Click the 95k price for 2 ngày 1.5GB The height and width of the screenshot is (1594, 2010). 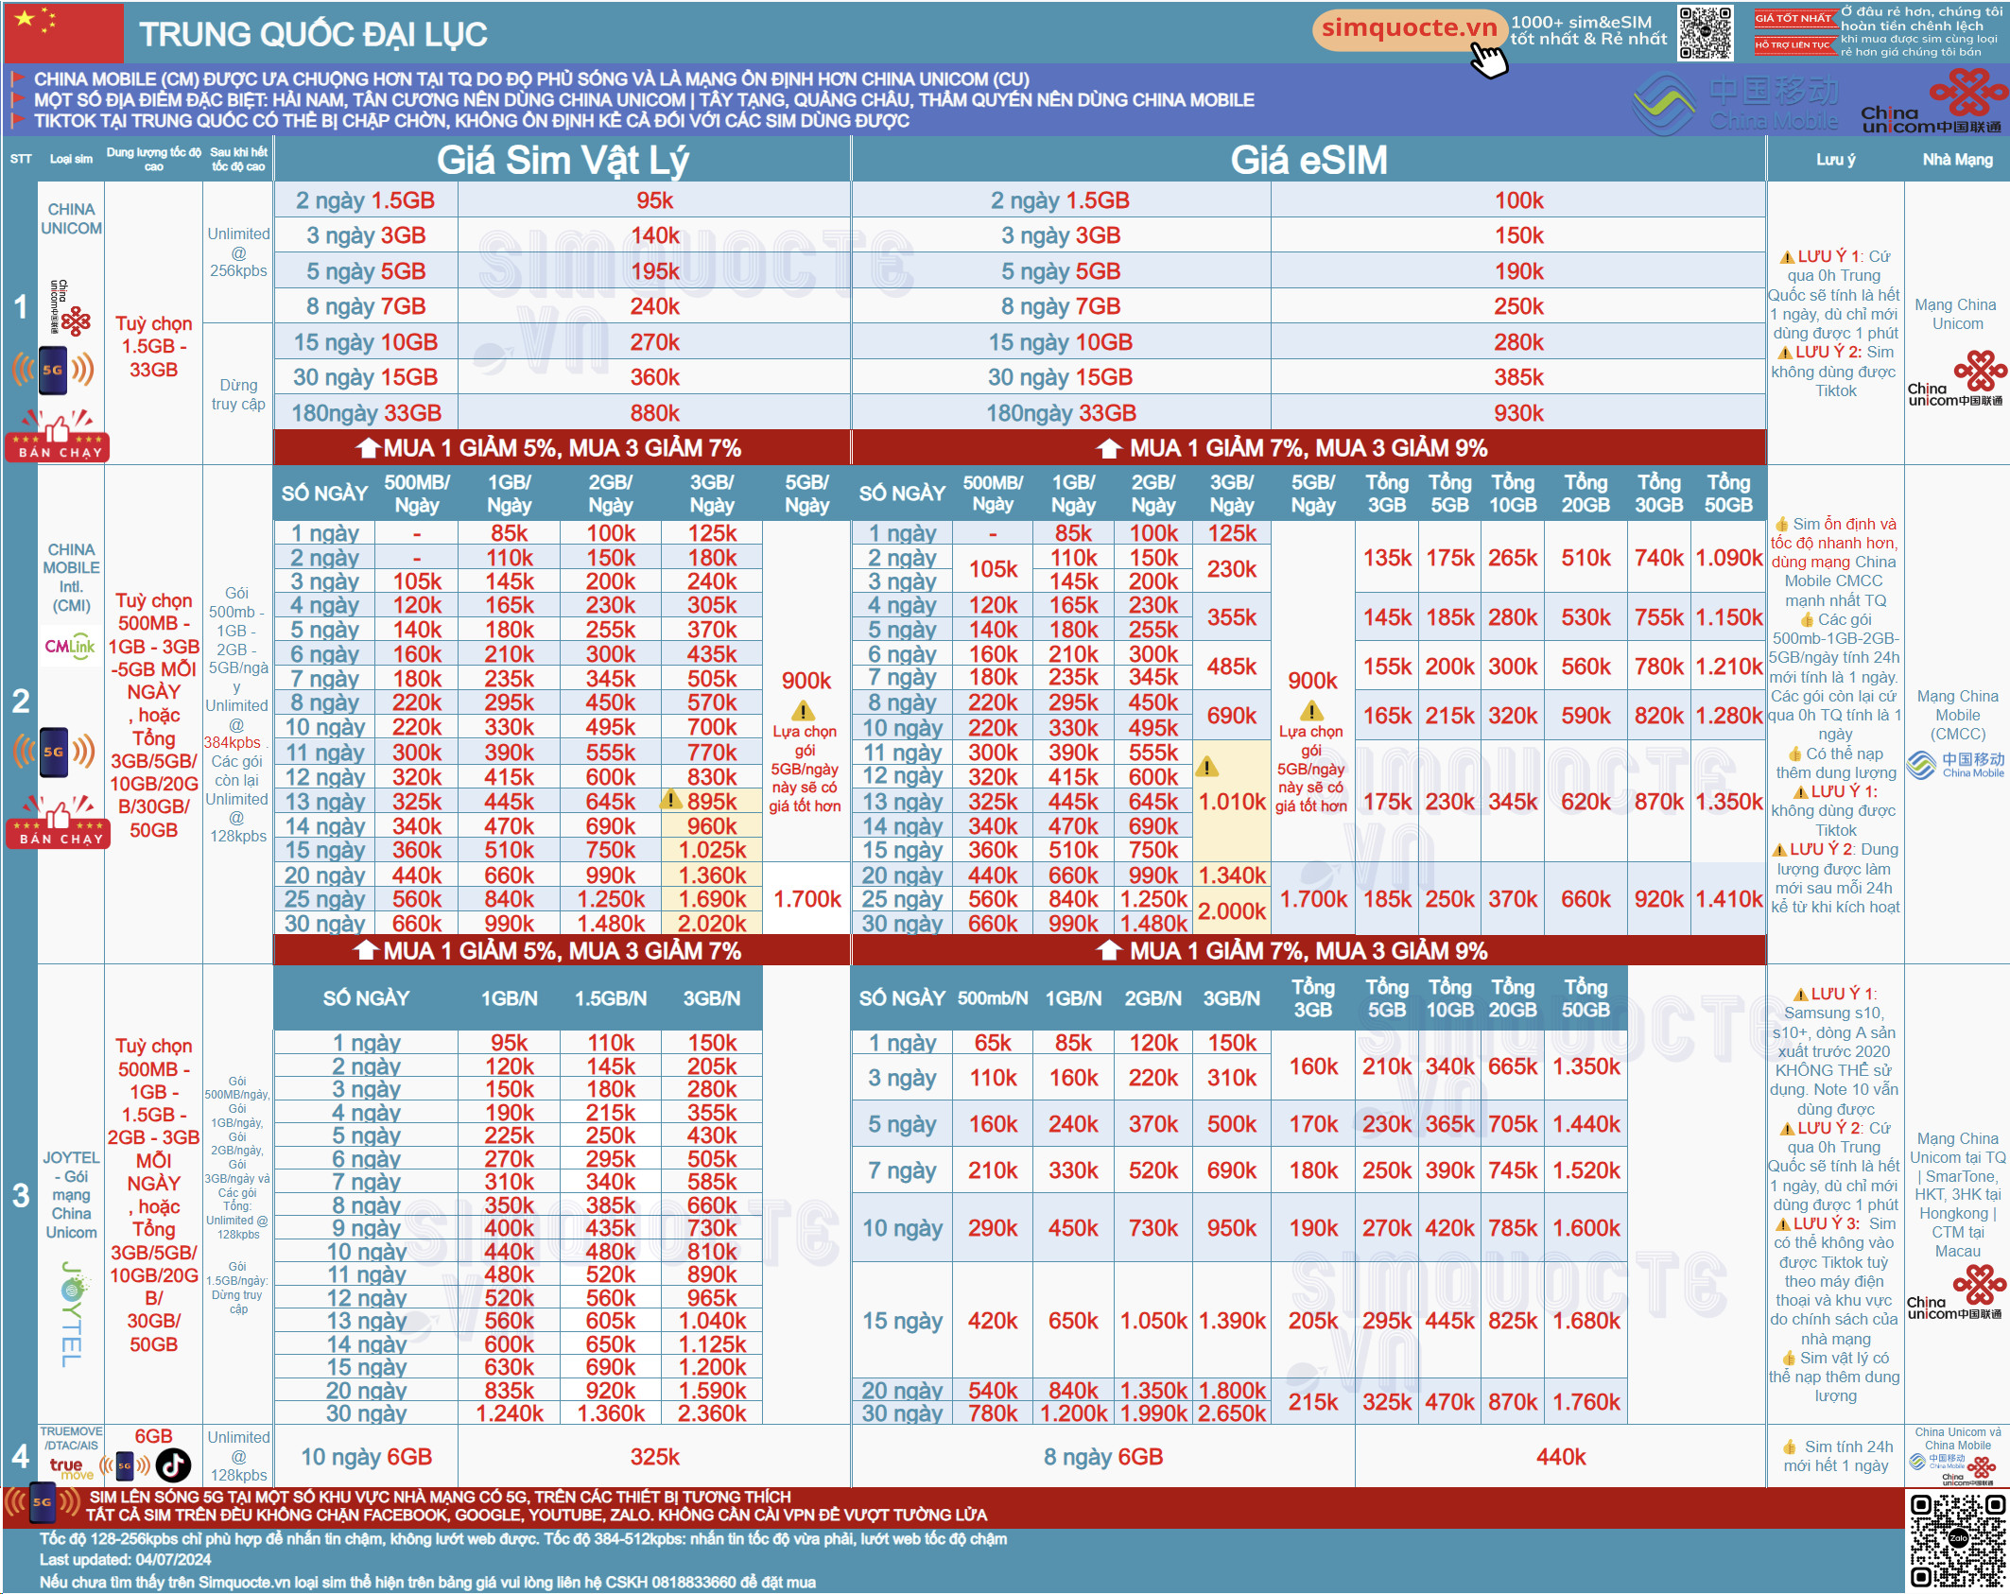654,200
